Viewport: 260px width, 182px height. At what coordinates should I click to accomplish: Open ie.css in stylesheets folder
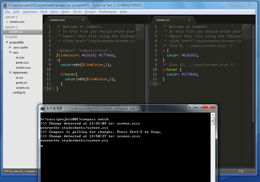pyautogui.click(x=19, y=77)
